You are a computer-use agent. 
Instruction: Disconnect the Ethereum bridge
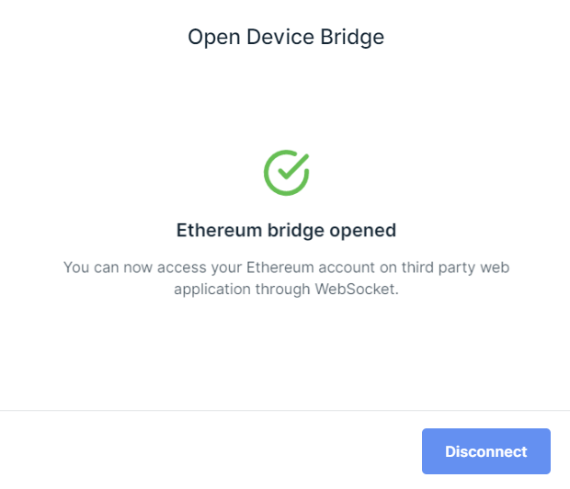(x=485, y=451)
